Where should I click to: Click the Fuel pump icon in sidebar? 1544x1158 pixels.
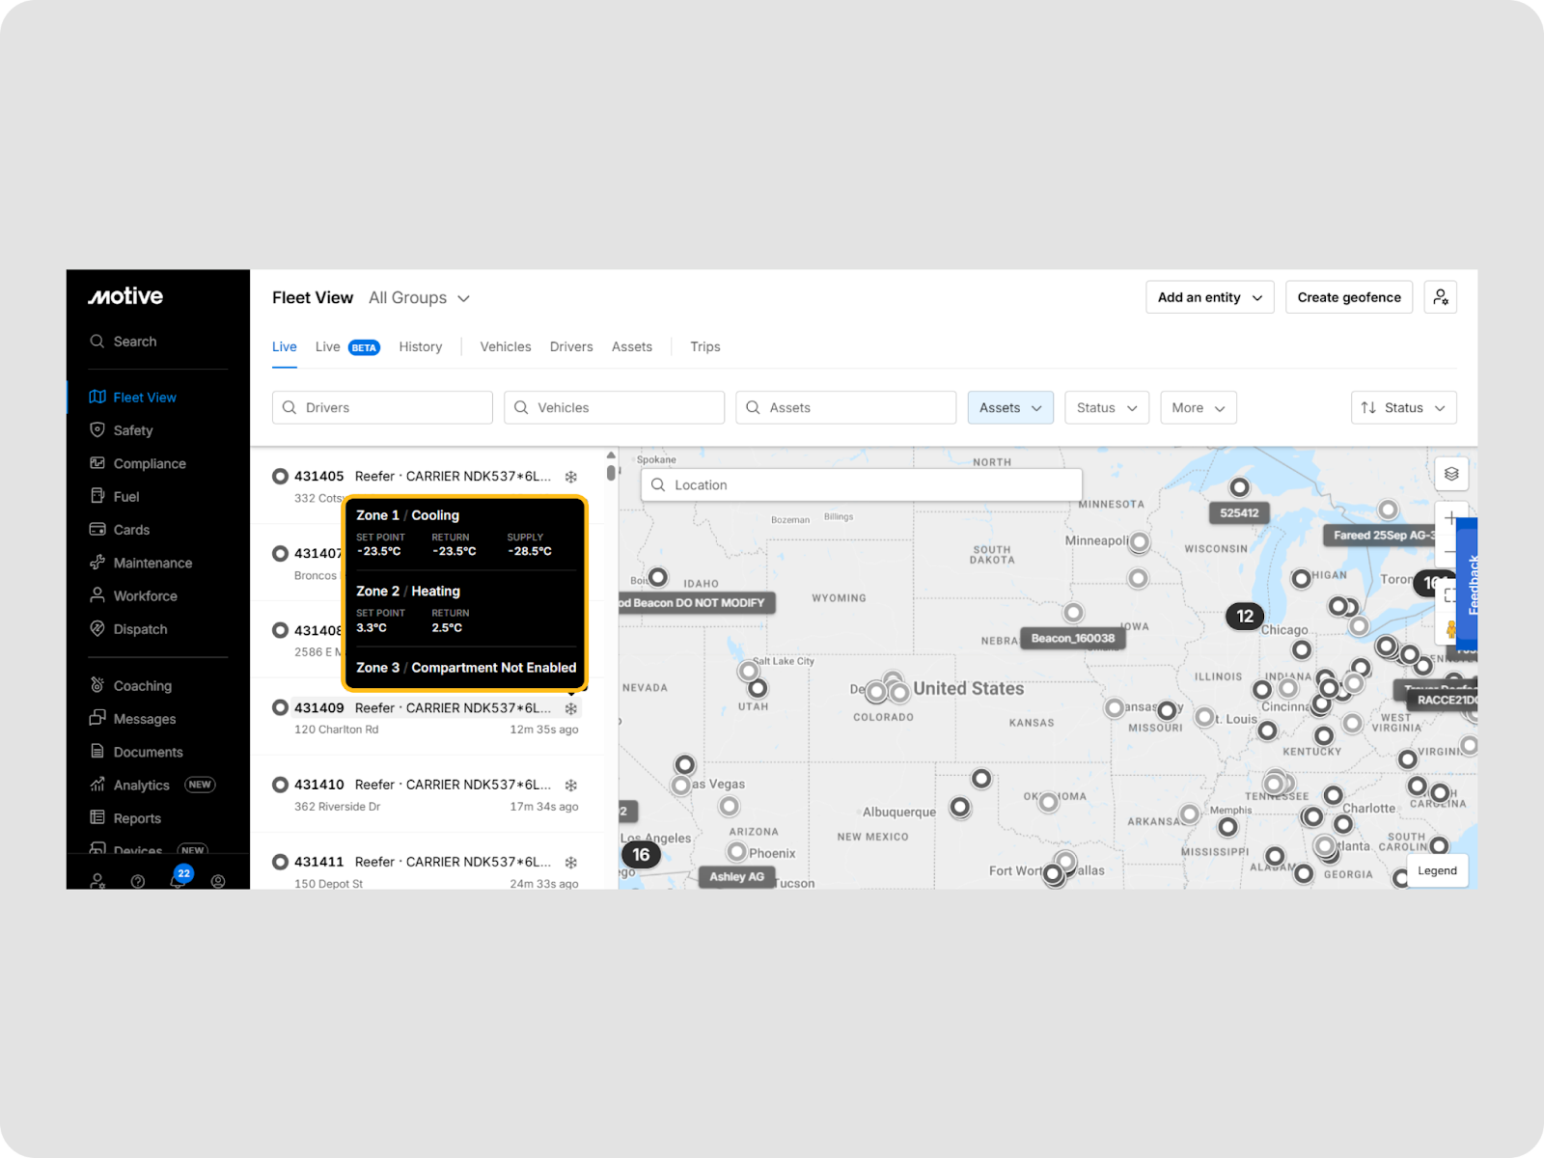pos(96,496)
